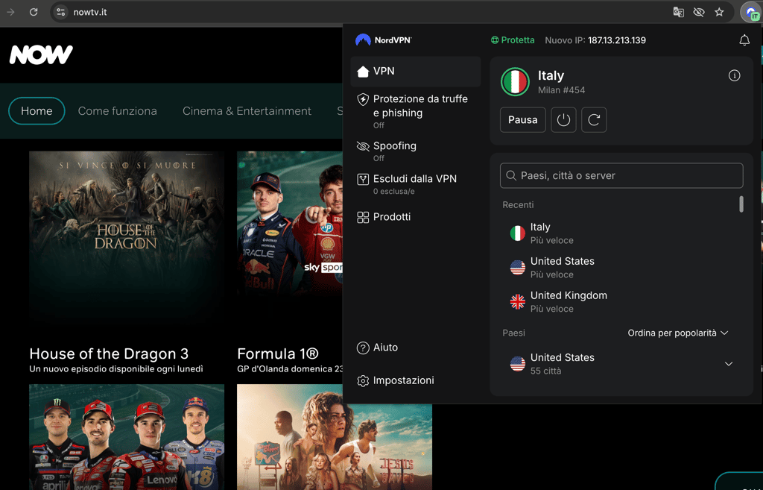The height and width of the screenshot is (490, 763).
Task: Click the Formula 1® title
Action: [278, 354]
